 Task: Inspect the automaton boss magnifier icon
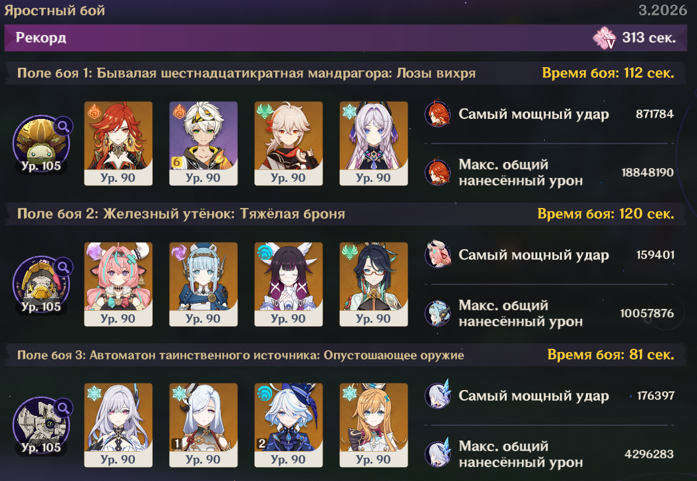[x=63, y=408]
